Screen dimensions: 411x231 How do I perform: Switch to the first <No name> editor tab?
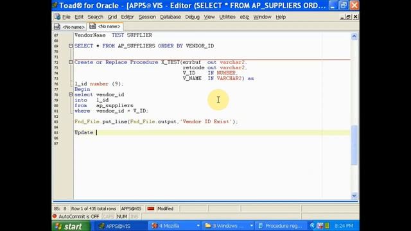tap(69, 27)
